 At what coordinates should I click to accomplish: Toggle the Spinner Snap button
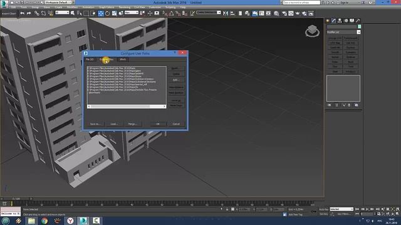coord(185,13)
